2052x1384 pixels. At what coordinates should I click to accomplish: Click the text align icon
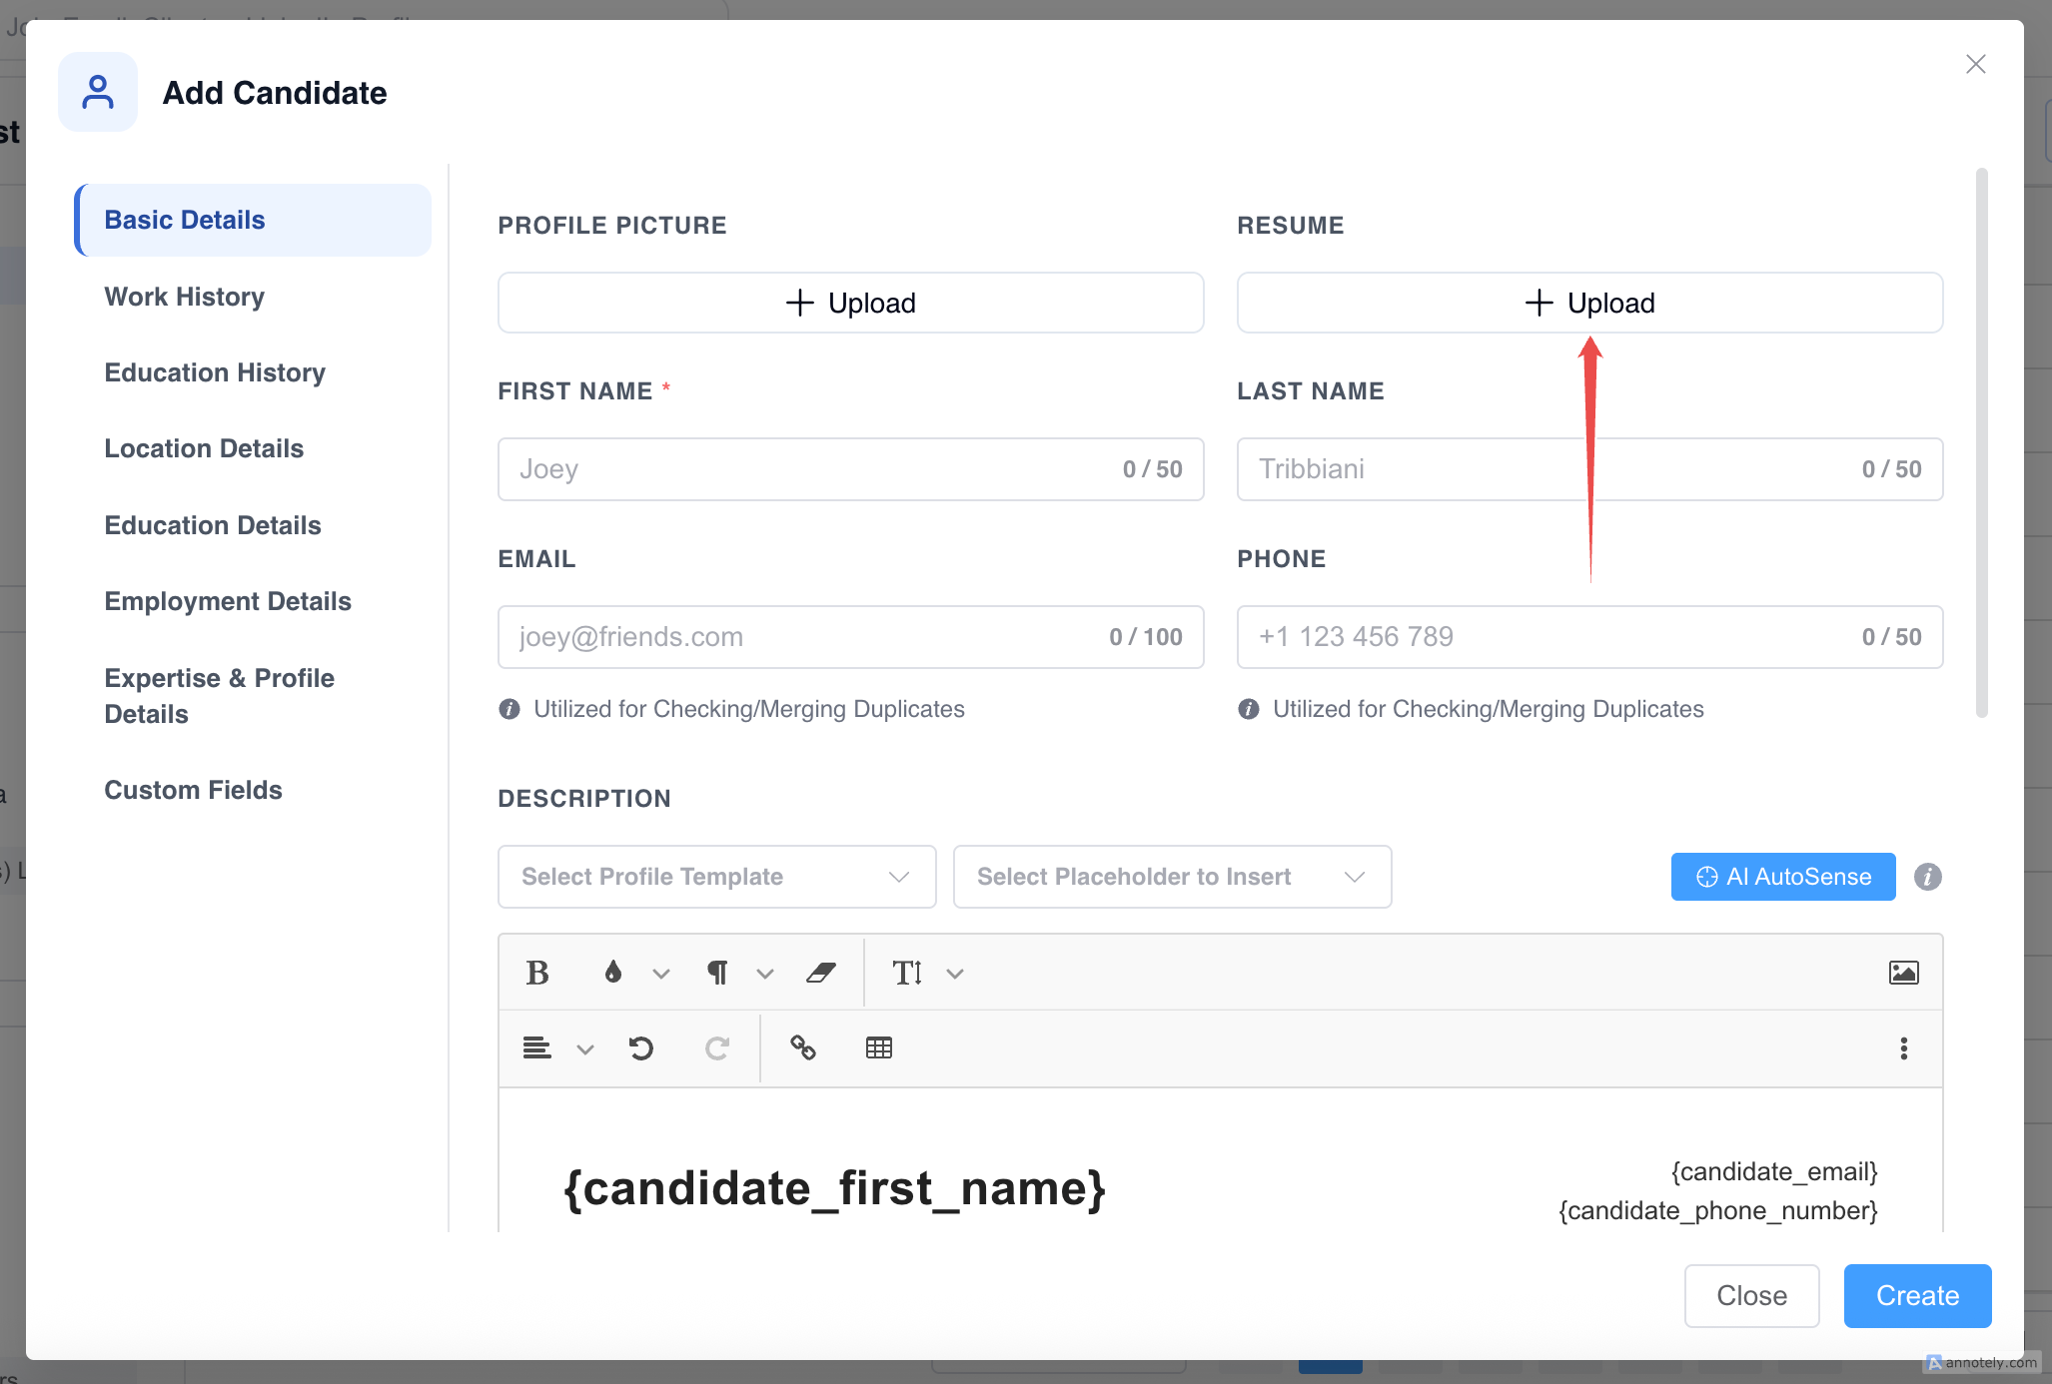pyautogui.click(x=537, y=1048)
